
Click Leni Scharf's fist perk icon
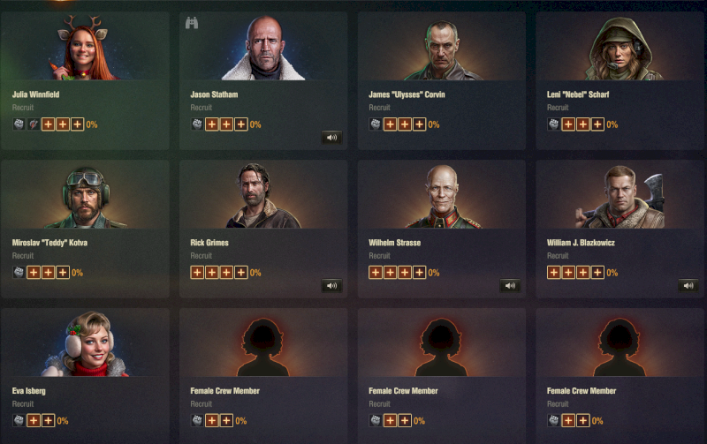[554, 124]
